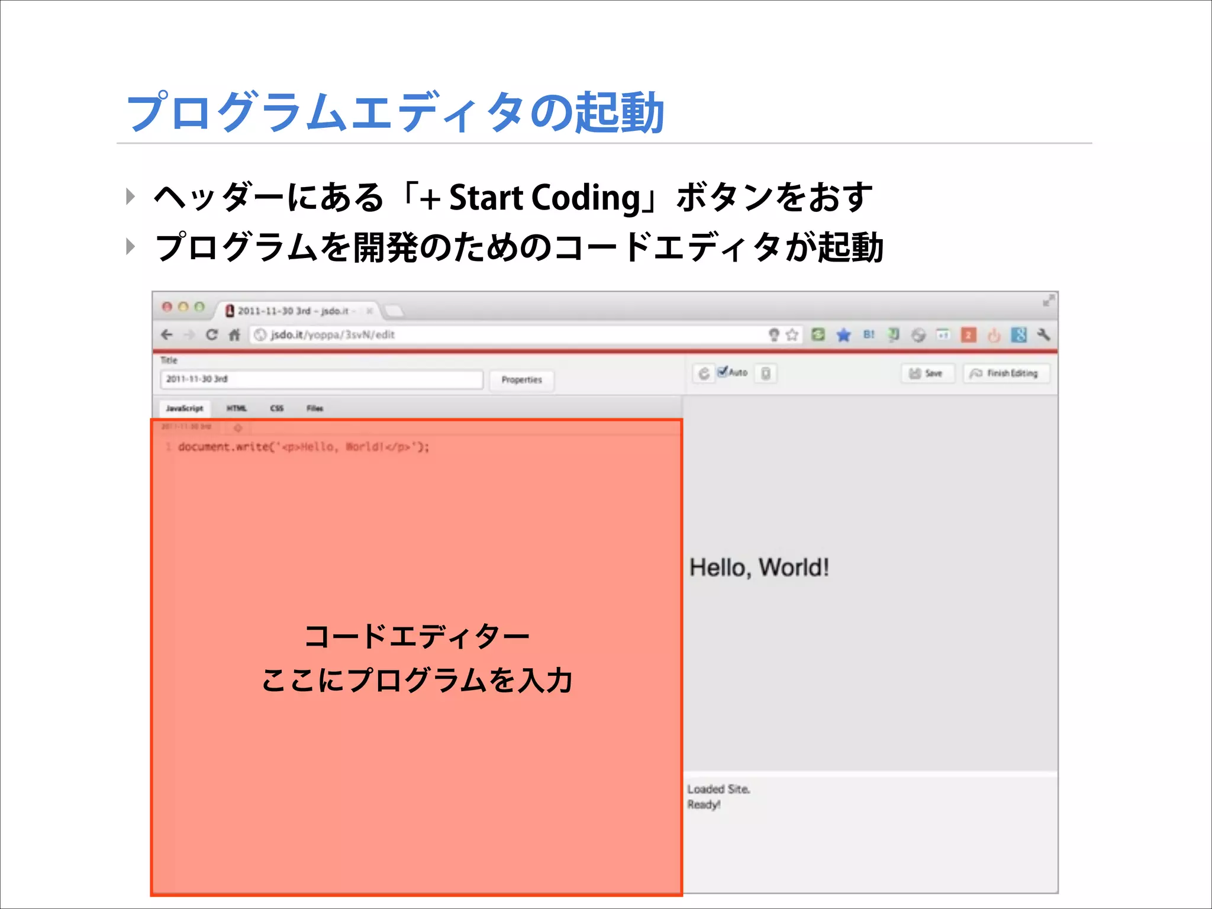Open the Files tab

pyautogui.click(x=315, y=408)
